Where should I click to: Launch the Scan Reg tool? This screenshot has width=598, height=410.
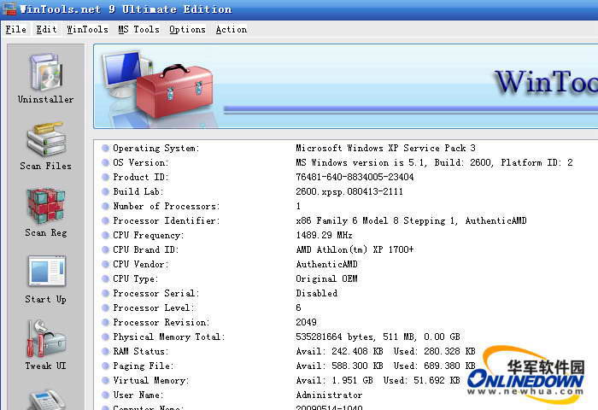(46, 213)
